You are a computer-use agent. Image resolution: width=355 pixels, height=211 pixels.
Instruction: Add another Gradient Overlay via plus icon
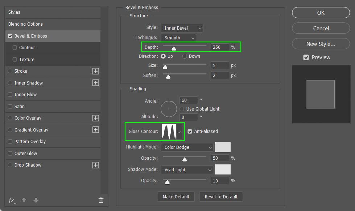(x=96, y=130)
